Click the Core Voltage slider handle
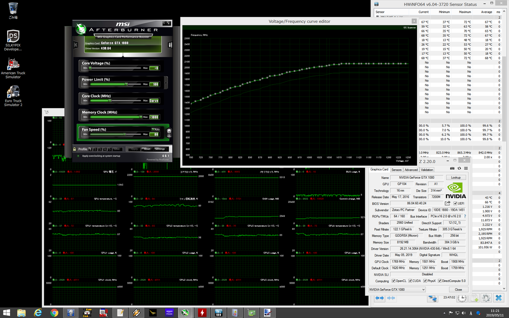This screenshot has height=318, width=509. (x=91, y=68)
